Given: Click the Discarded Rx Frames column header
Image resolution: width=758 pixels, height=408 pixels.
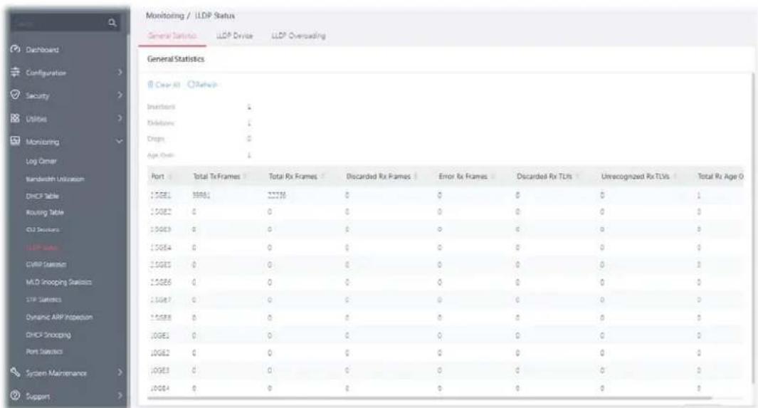Looking at the screenshot, I should 379,177.
